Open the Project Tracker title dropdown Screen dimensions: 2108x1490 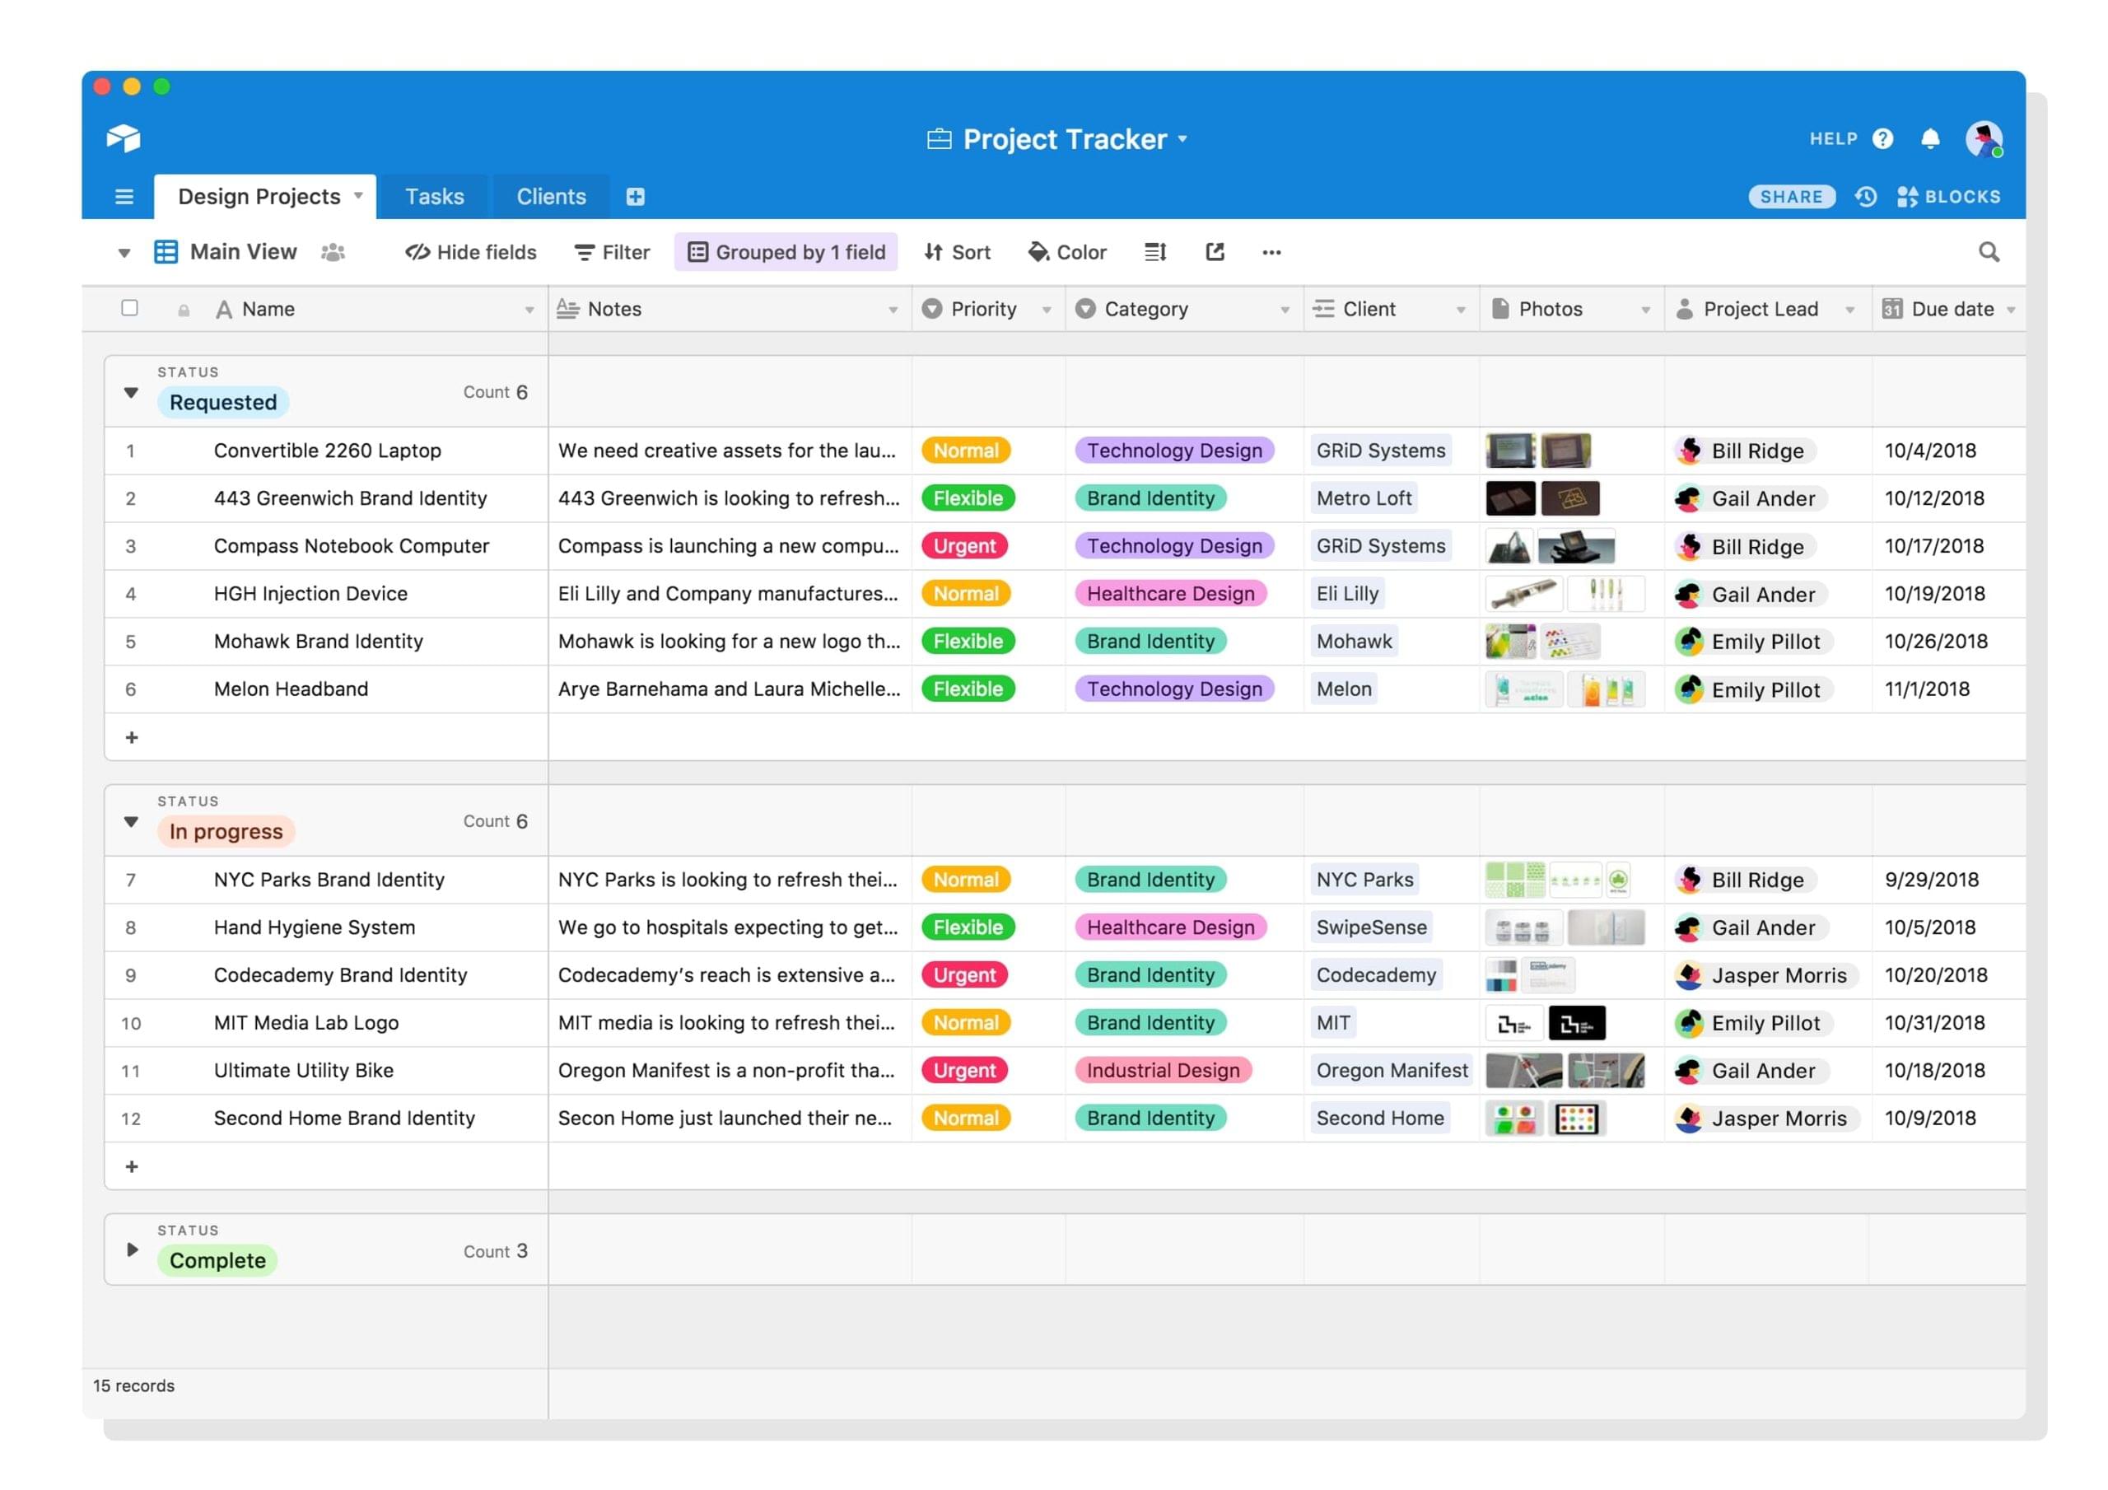(x=1182, y=138)
